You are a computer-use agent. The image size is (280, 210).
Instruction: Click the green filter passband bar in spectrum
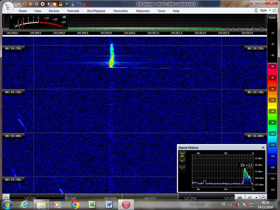tap(145, 28)
